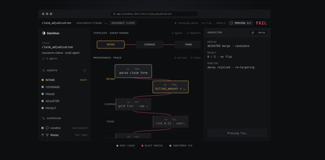Click '6 actions · 6 steps' trace summary
Image resolution: width=325 pixels, height=160 pixels.
[x=187, y=58]
